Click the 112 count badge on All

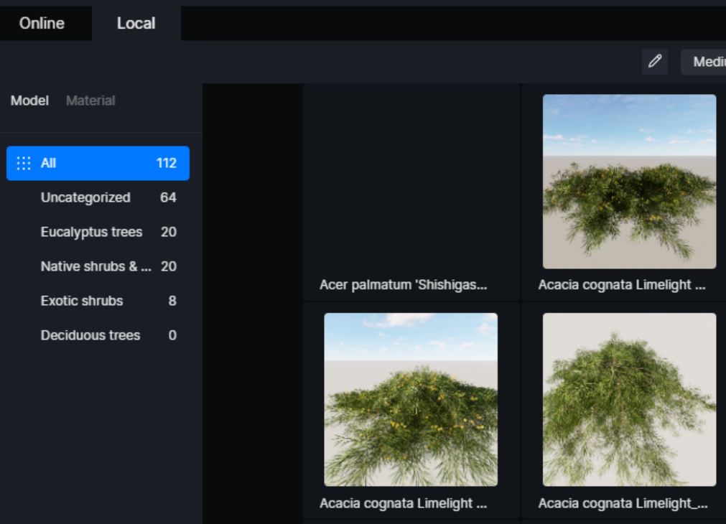click(166, 163)
